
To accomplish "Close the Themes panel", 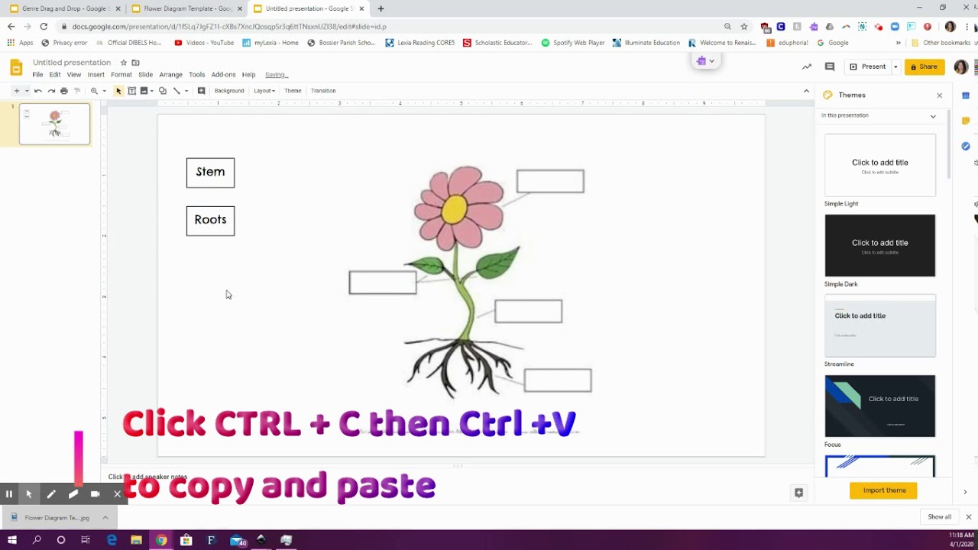I will coord(940,95).
